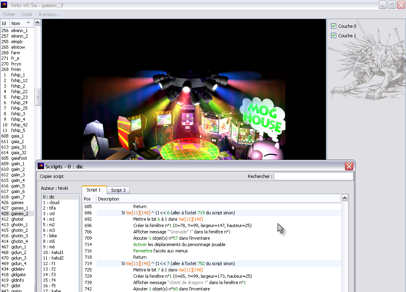Select line 716 Permettre l'accès aux menus
This screenshot has width=406, height=292.
click(x=212, y=251)
